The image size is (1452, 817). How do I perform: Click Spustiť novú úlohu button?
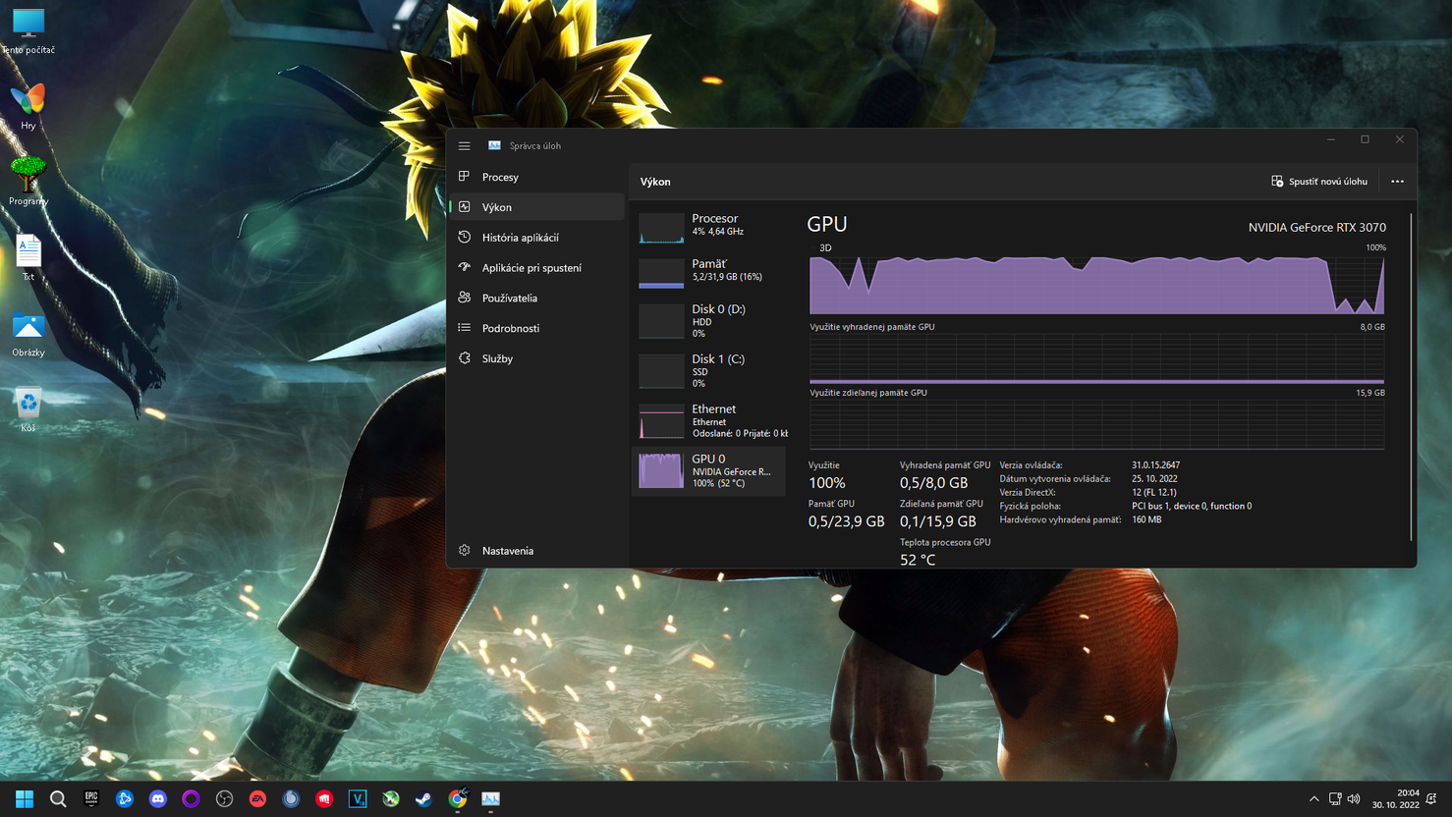(1318, 182)
